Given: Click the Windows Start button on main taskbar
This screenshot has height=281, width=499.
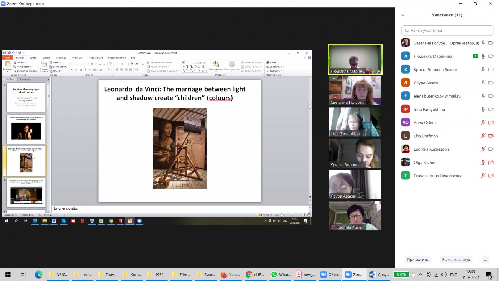Looking at the screenshot, I should (8, 275).
